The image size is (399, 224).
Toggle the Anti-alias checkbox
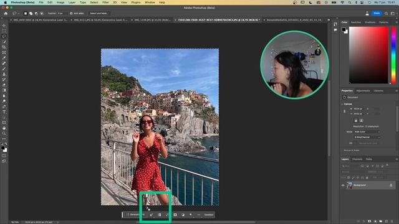click(71, 13)
